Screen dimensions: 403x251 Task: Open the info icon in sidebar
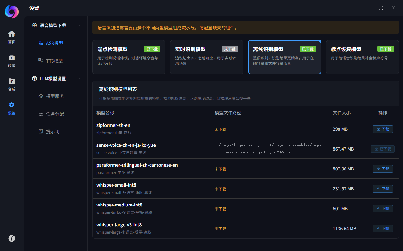(12, 238)
